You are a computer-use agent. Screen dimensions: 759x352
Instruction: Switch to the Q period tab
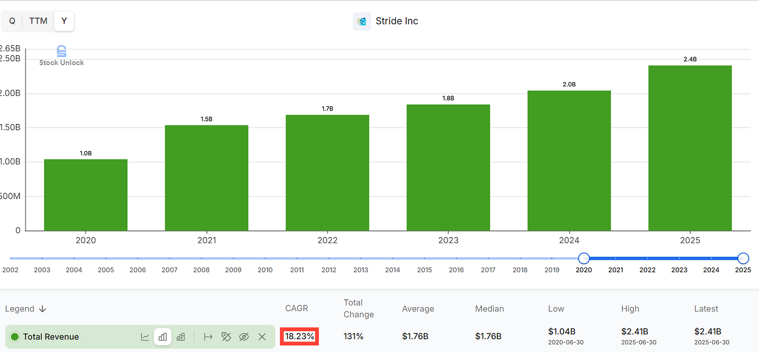[12, 21]
